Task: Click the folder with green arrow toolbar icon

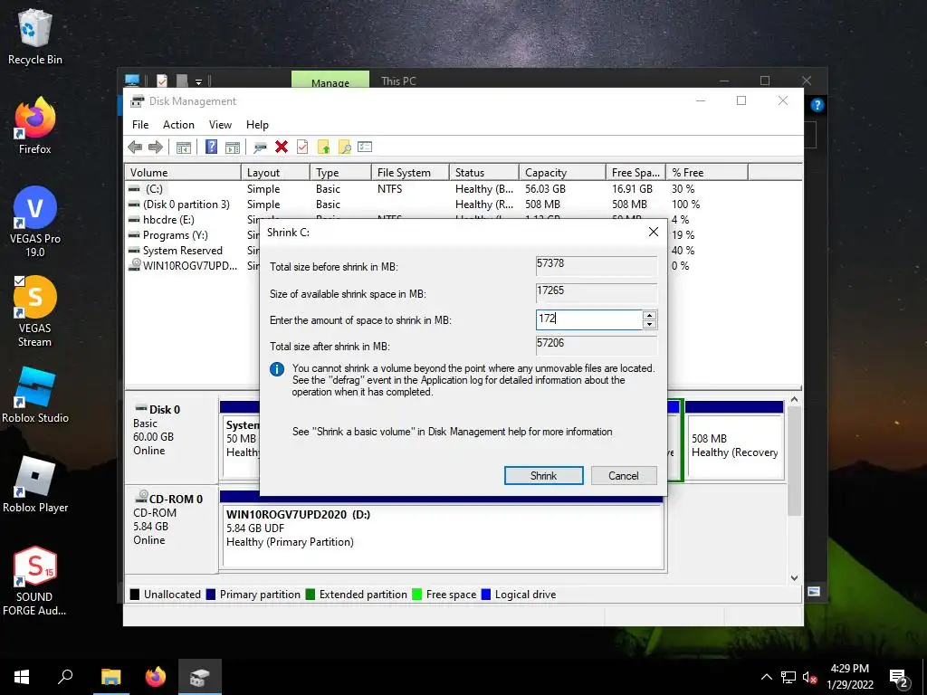Action: click(x=323, y=148)
